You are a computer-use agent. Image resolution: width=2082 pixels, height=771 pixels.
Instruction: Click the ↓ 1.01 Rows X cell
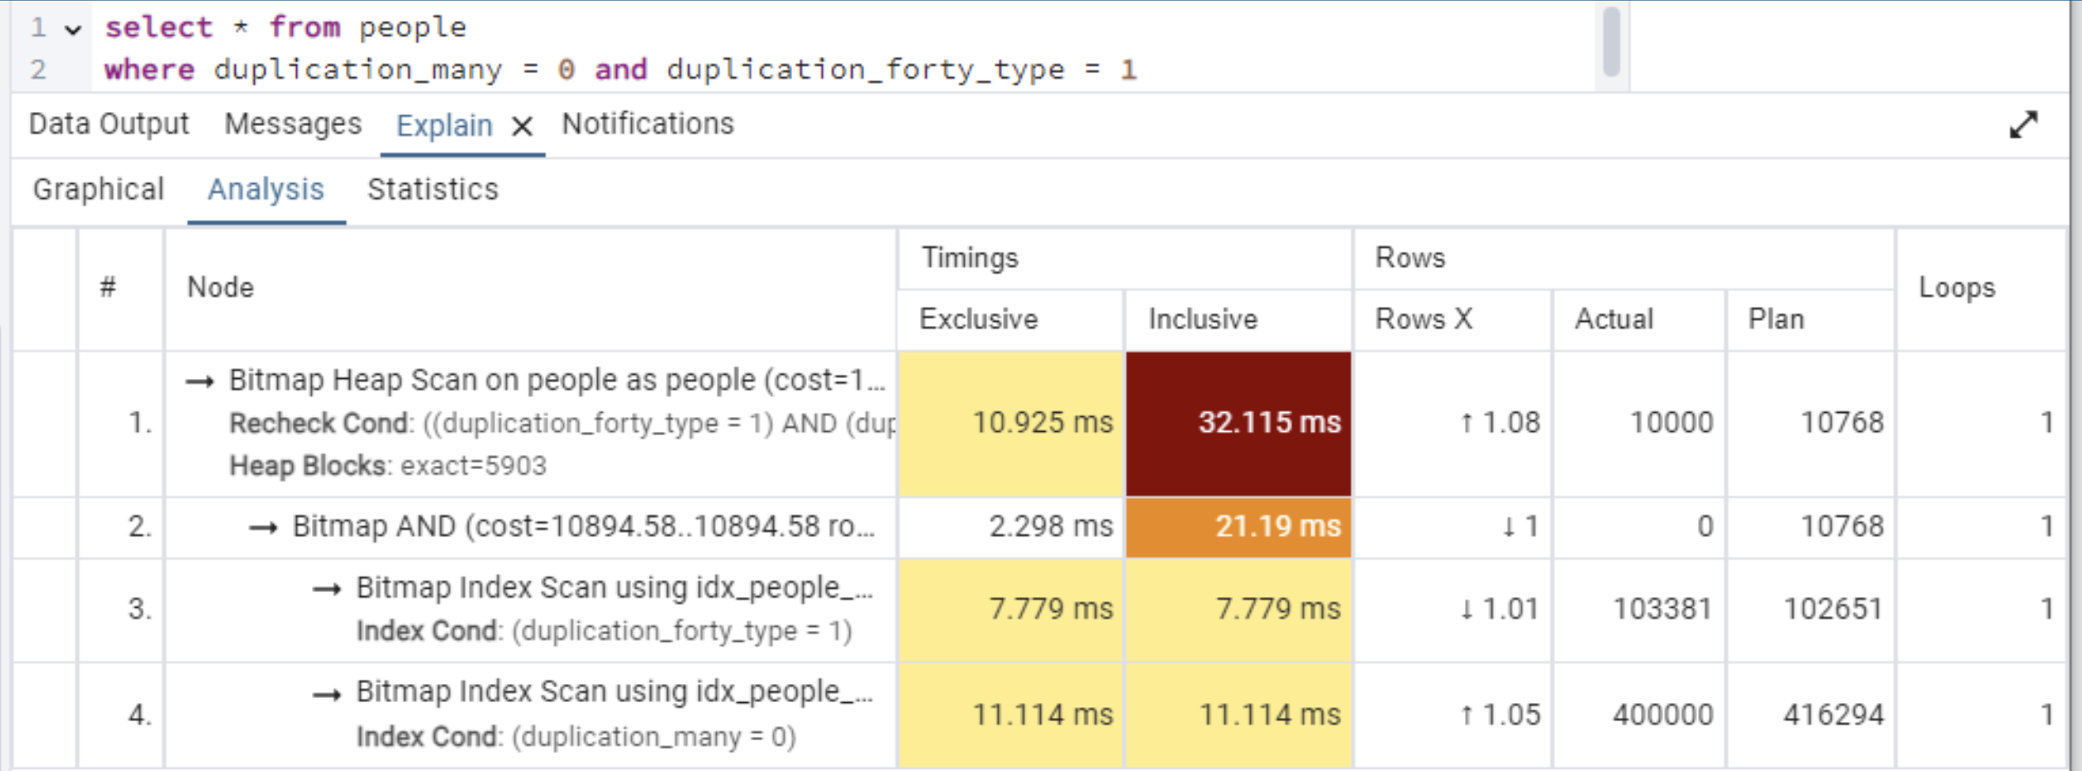pos(1453,610)
